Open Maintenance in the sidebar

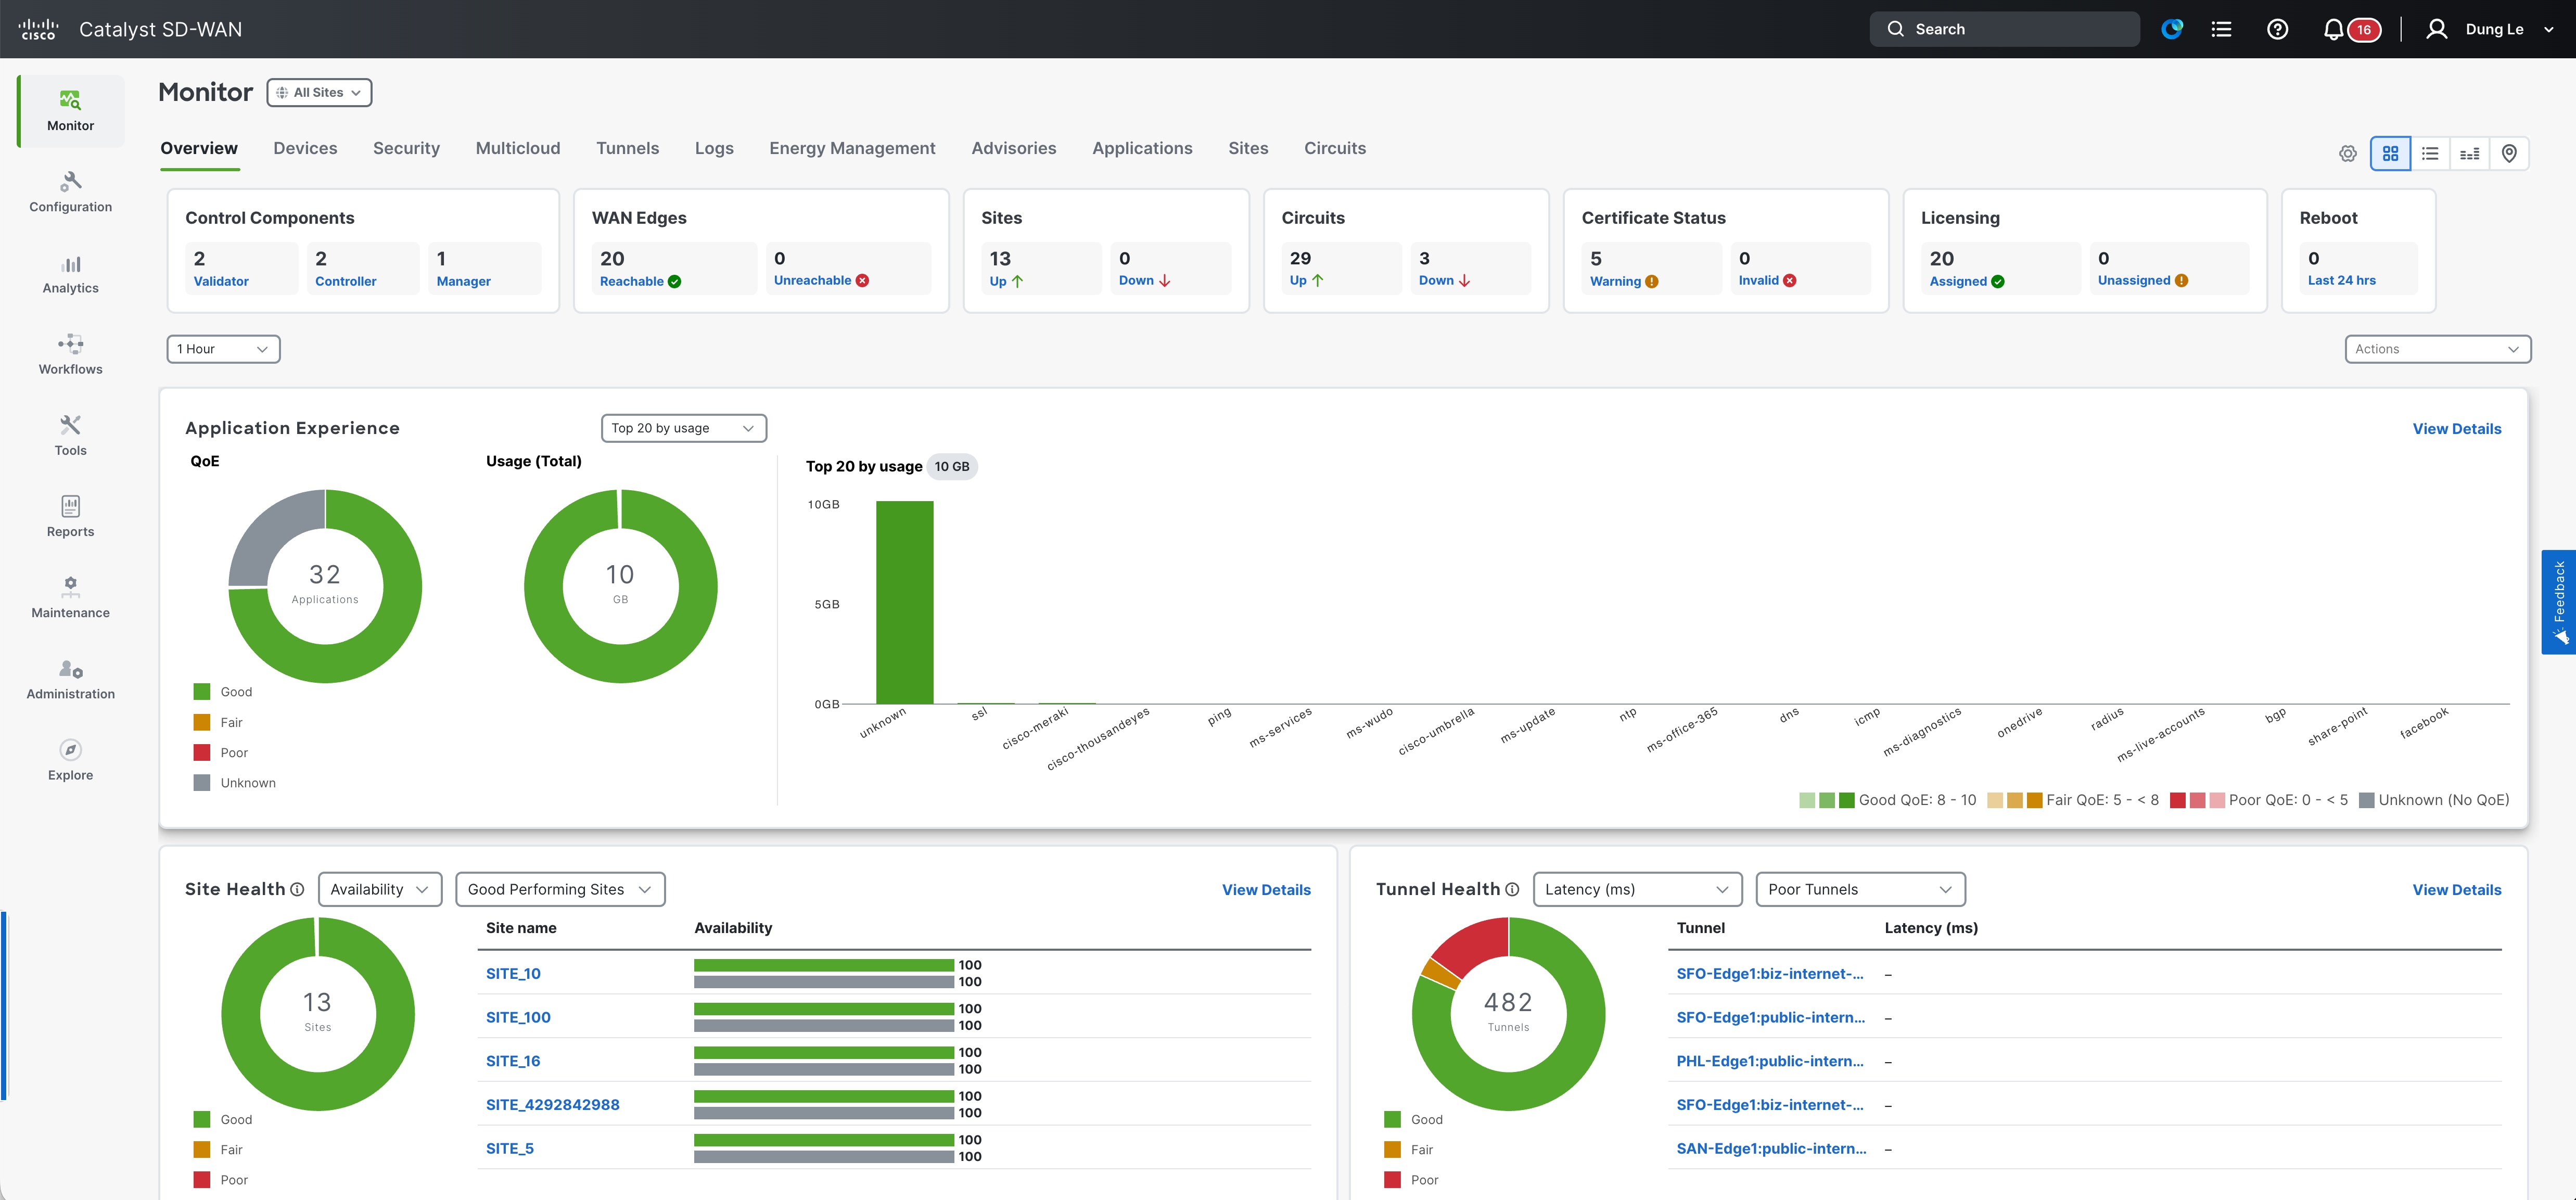(70, 597)
